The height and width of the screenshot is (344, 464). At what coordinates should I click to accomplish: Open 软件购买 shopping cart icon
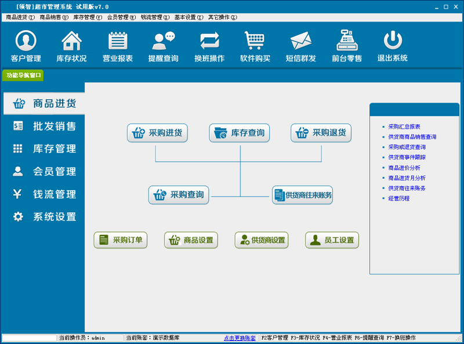(255, 46)
